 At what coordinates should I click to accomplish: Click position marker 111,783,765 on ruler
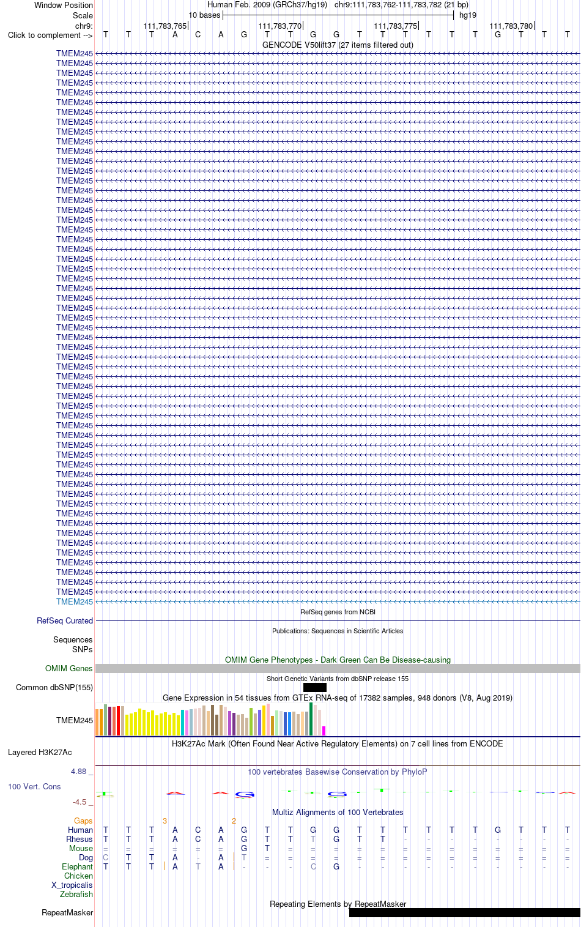point(165,26)
